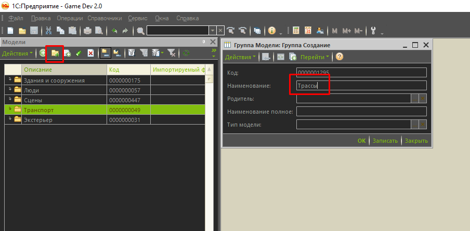Confirm group creation with OK

pyautogui.click(x=361, y=141)
